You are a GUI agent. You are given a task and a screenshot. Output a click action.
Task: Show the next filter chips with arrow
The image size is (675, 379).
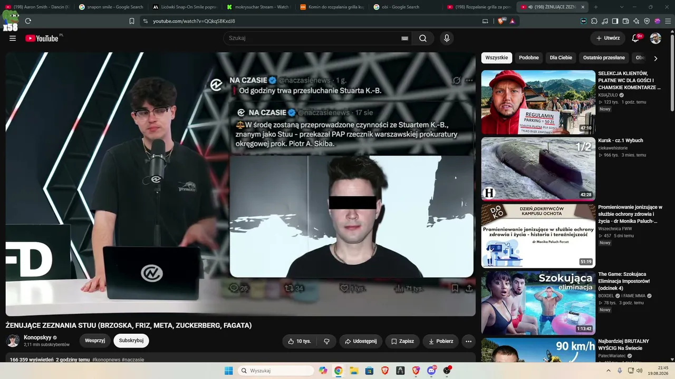tap(655, 58)
